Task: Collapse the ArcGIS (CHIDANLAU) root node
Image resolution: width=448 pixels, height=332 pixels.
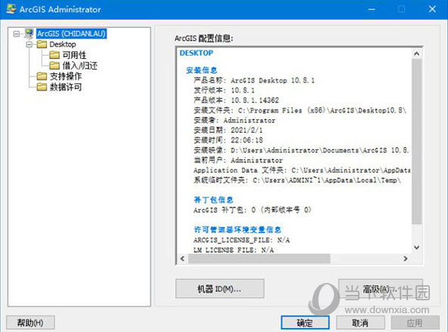Action: [x=17, y=34]
